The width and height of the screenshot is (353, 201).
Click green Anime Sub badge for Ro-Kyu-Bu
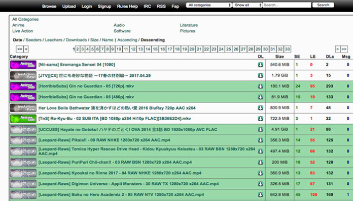click(x=23, y=119)
